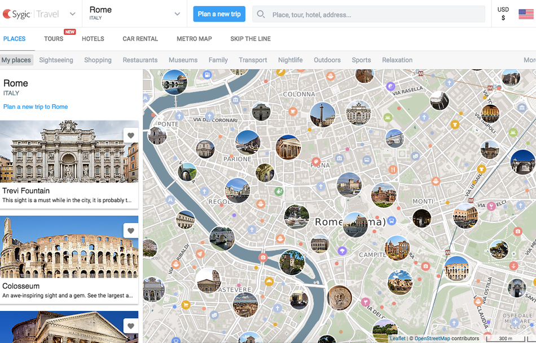Toggle the heart on Colosseum card
Screen dimensions: 536x343
click(x=131, y=231)
